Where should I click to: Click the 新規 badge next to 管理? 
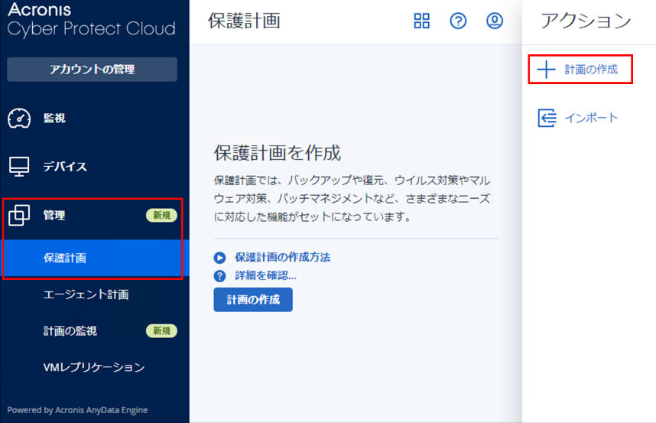[x=161, y=216]
